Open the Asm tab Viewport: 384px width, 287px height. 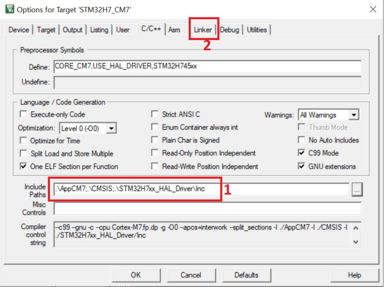[x=174, y=29]
